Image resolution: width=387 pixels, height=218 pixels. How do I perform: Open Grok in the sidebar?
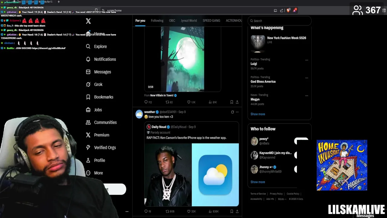[x=94, y=84]
